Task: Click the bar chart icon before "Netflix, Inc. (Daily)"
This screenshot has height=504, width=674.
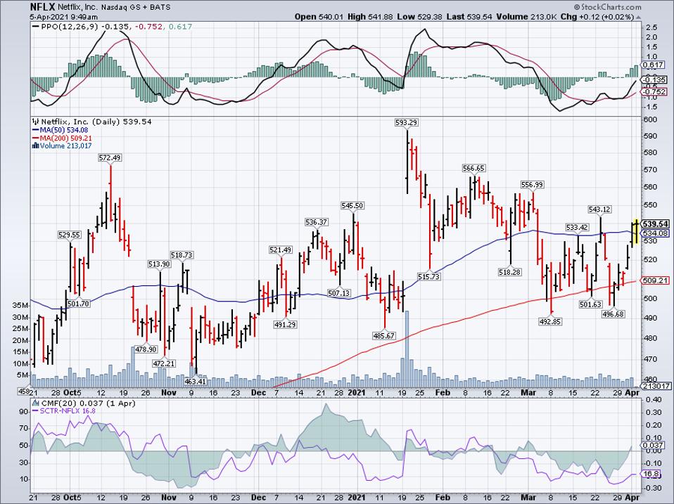Action: pyautogui.click(x=36, y=122)
